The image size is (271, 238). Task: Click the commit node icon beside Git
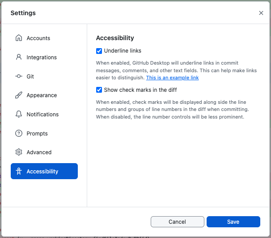[x=19, y=76]
